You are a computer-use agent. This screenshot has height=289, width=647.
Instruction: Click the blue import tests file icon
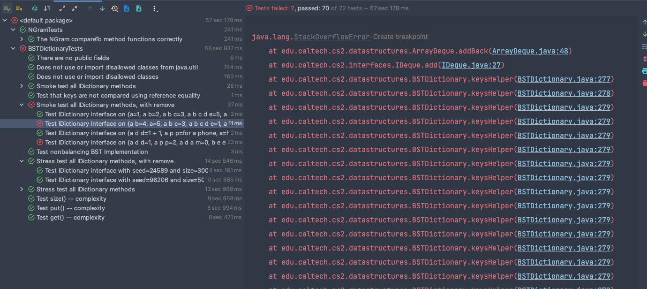[x=127, y=8]
